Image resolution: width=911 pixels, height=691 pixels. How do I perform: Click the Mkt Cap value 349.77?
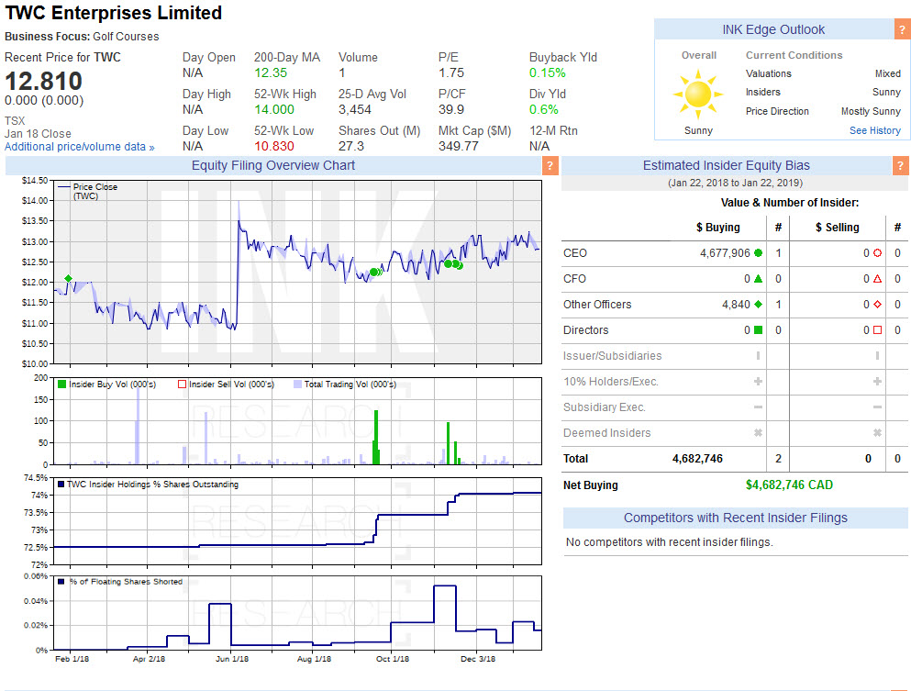click(459, 147)
